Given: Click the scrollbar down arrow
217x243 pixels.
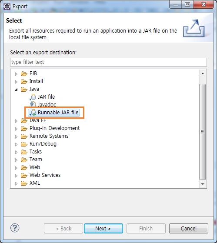Looking at the screenshot, I should pyautogui.click(x=203, y=184).
